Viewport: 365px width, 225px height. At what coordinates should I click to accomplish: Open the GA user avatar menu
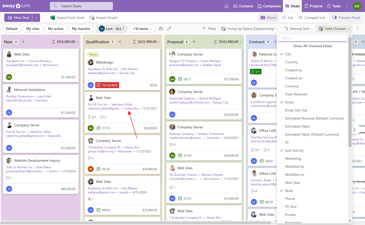coord(357,6)
